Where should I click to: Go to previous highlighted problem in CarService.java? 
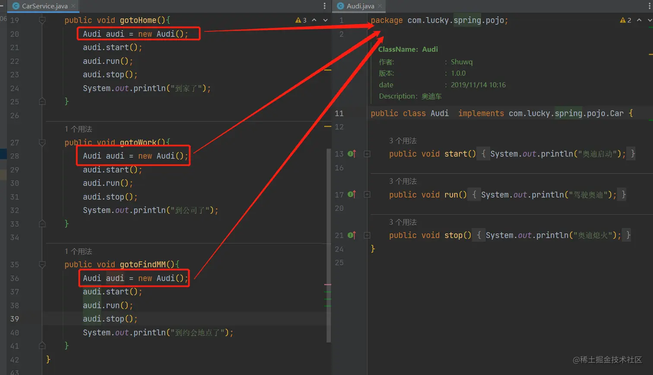pos(314,20)
